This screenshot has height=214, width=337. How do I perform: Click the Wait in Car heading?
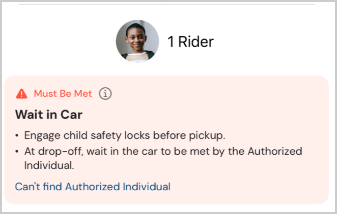(49, 115)
